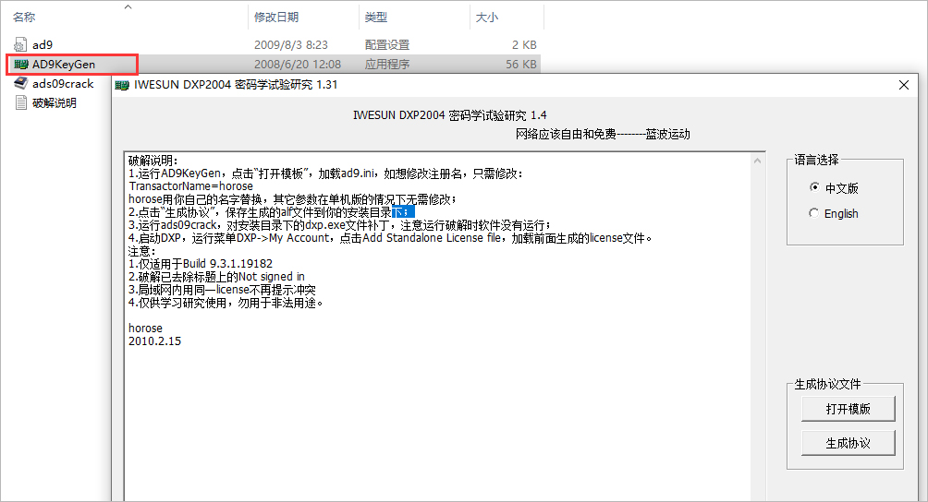The width and height of the screenshot is (928, 502).
Task: Click the IWESUN DXP2004 title bar icon
Action: click(x=122, y=85)
